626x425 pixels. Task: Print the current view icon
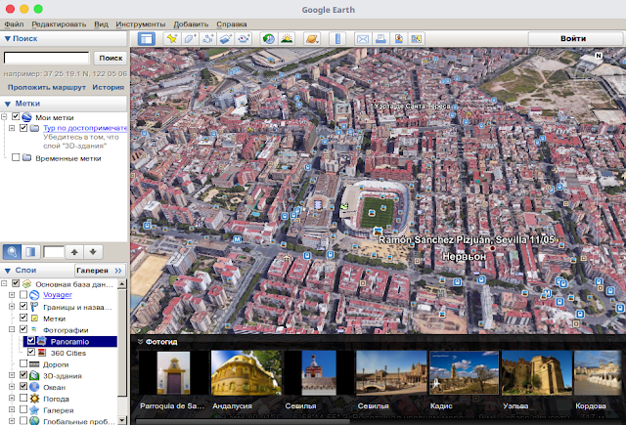point(380,39)
